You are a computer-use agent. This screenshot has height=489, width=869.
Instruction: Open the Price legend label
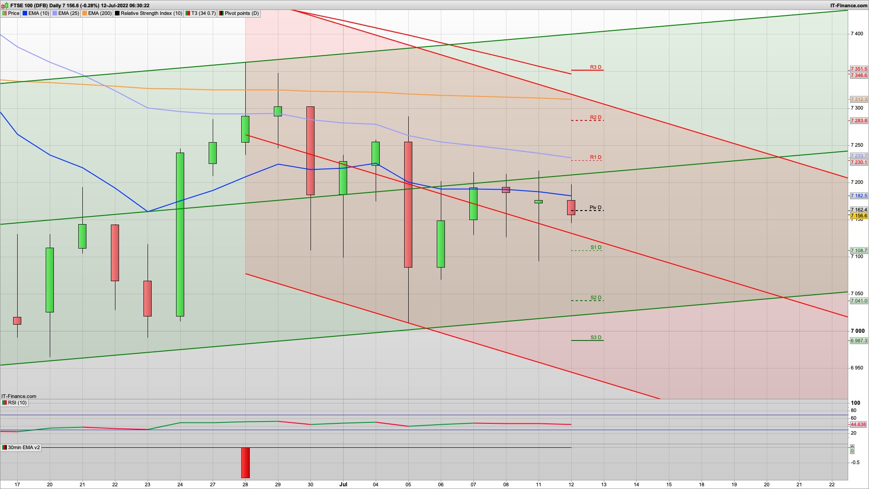click(14, 13)
